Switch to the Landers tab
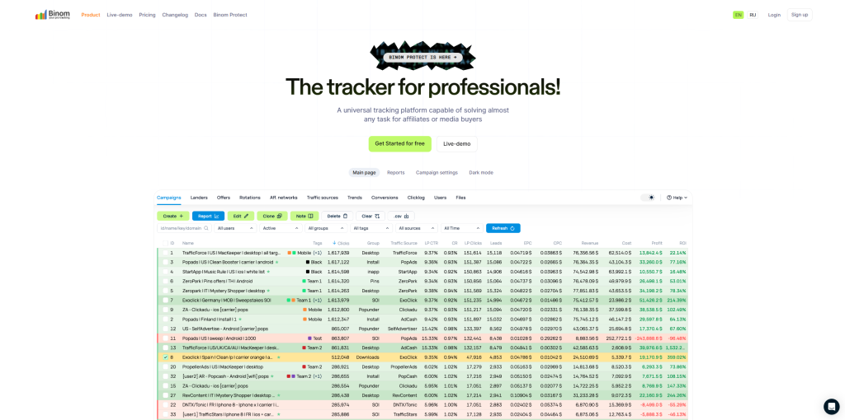 pyautogui.click(x=199, y=198)
